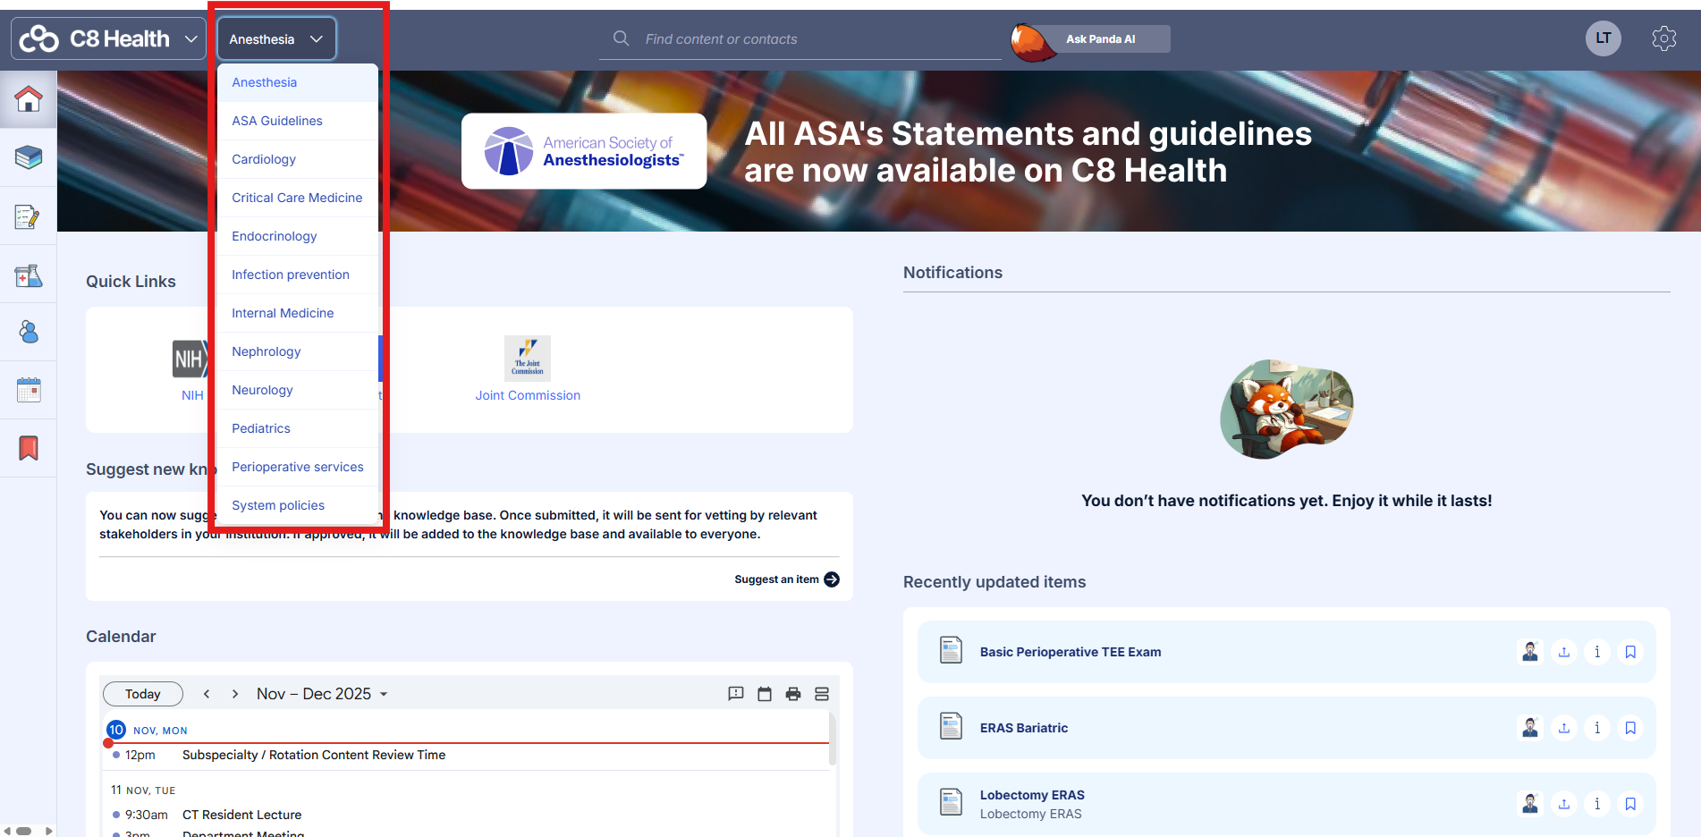Click the Suggest an item button
The image size is (1701, 837).
(x=786, y=579)
